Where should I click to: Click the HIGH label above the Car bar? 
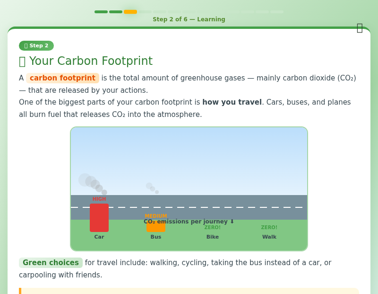pyautogui.click(x=99, y=199)
